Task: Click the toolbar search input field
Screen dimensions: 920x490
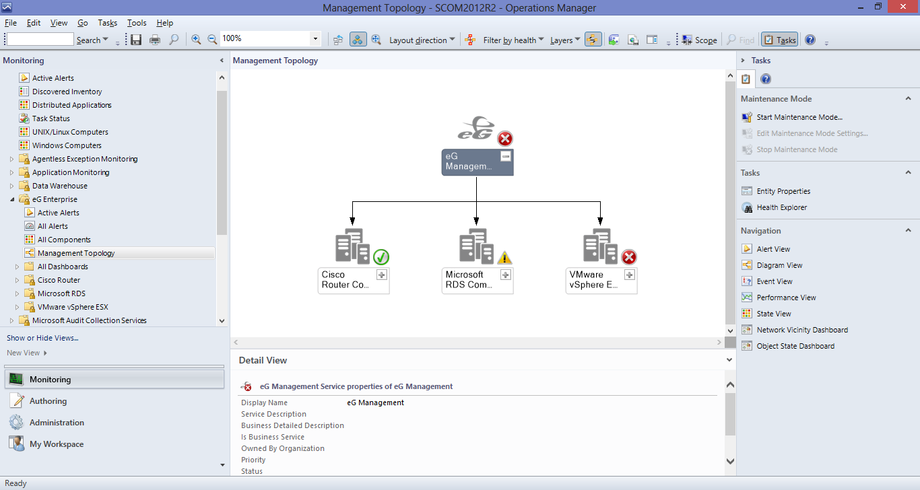Action: click(x=40, y=40)
